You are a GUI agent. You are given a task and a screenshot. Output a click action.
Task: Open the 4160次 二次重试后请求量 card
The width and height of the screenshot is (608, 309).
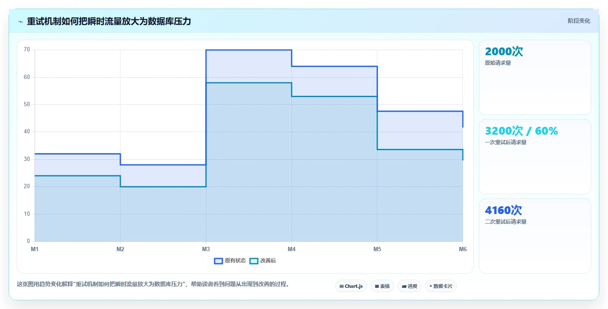pos(535,236)
